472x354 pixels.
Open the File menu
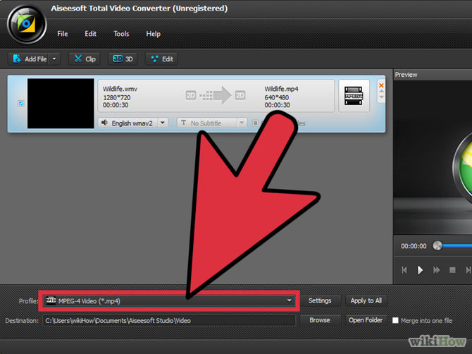tap(62, 34)
